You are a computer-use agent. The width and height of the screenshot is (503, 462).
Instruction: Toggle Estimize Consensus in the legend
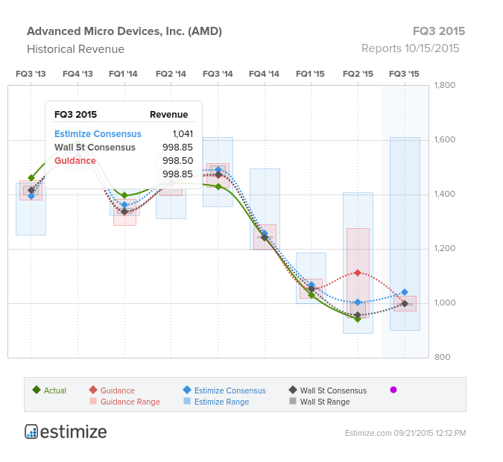pos(224,390)
